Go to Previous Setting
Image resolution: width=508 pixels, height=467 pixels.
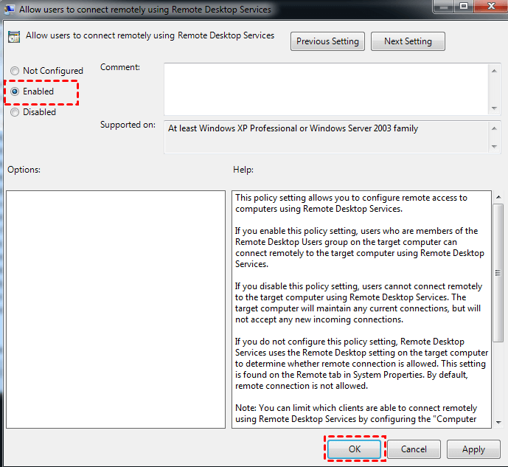[x=327, y=41]
